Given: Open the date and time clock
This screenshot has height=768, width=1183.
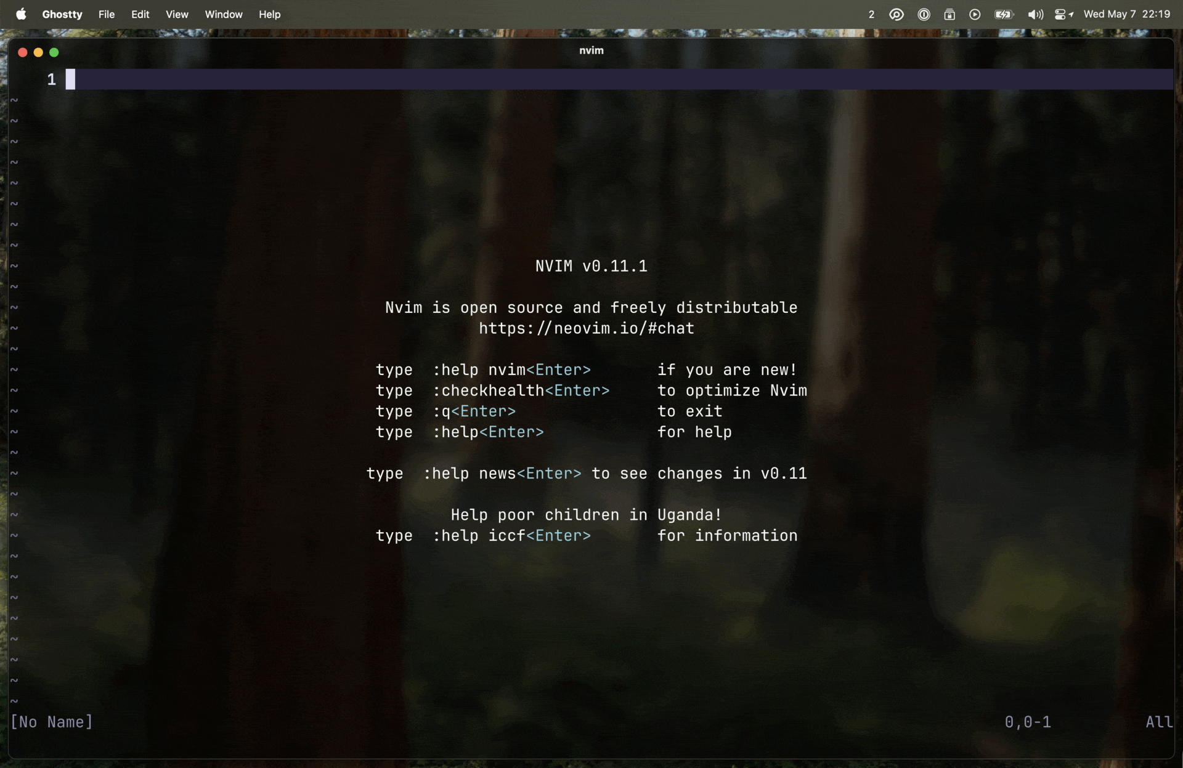Looking at the screenshot, I should 1126,14.
